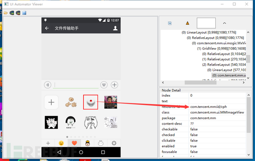Select the (1) RelativeLayout [270,1034 node
The width and height of the screenshot is (255, 161).
[224, 59]
